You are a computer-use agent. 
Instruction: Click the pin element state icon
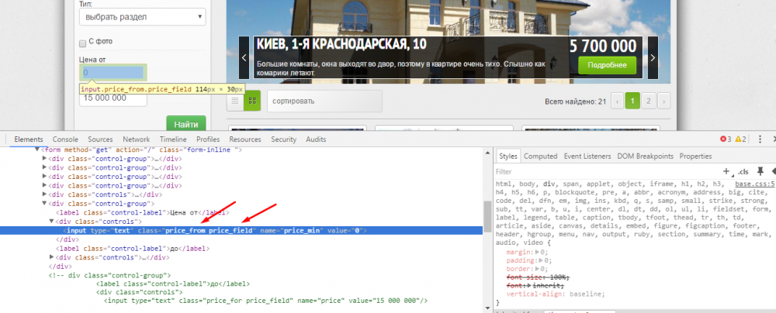[760, 171]
